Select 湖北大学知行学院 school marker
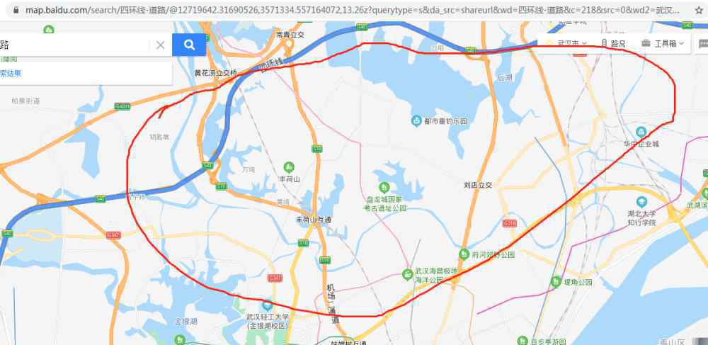The image size is (708, 345). coord(641,201)
